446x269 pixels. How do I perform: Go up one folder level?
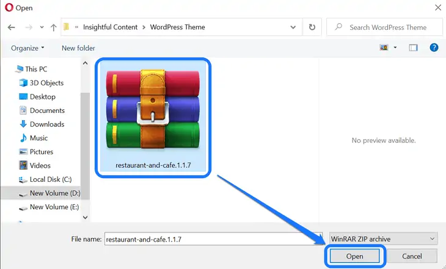54,27
